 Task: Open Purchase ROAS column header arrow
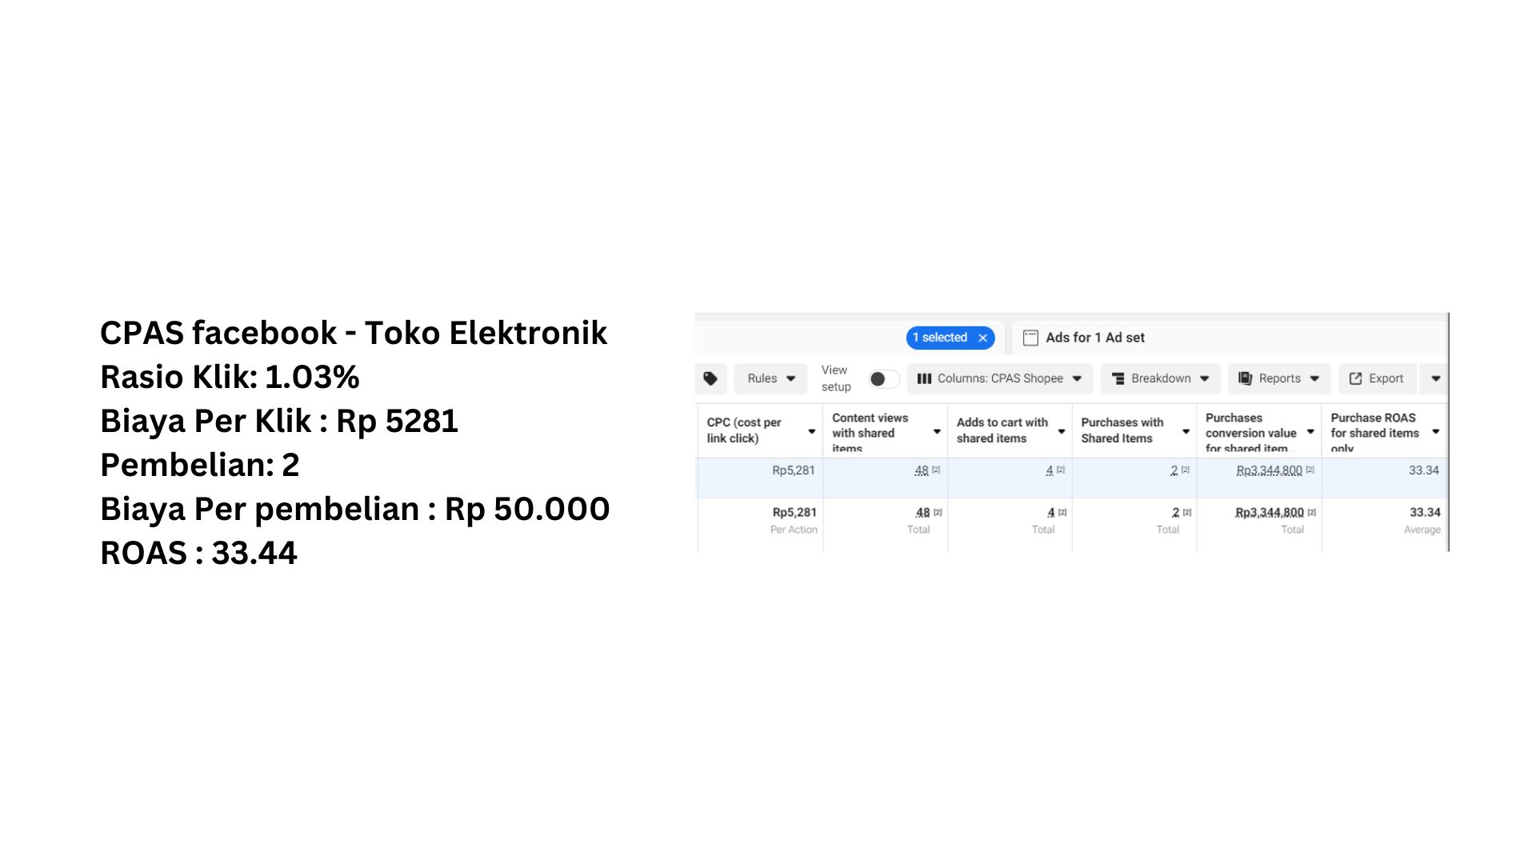[1436, 431]
